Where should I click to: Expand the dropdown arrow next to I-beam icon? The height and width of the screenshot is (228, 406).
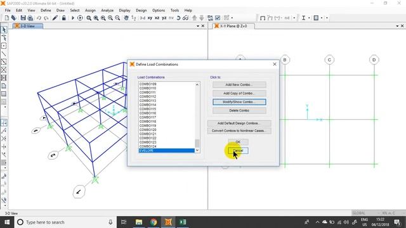[309, 18]
